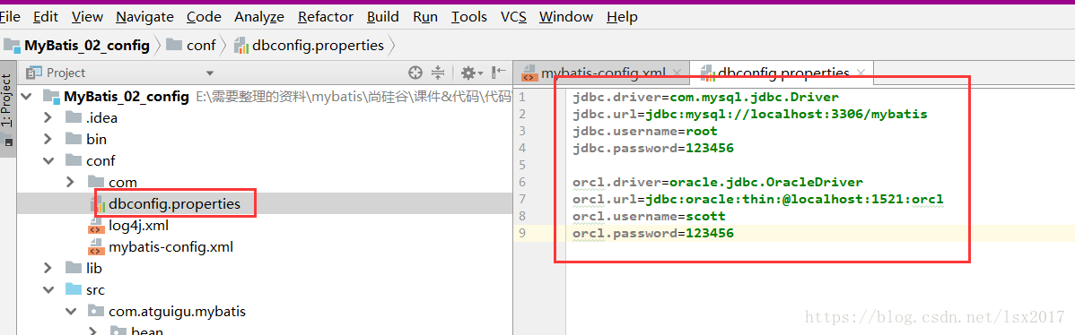Image resolution: width=1075 pixels, height=335 pixels.
Task: Open the Help menu
Action: (x=622, y=17)
